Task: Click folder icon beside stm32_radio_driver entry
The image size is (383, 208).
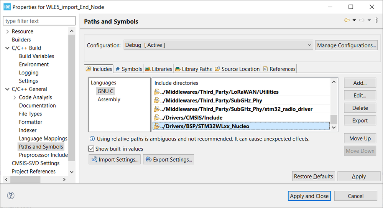Action: (x=156, y=109)
